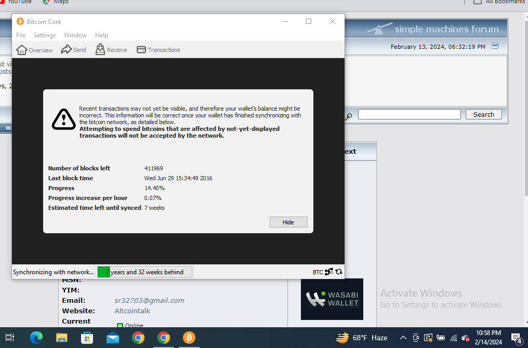The height and width of the screenshot is (348, 528).
Task: Open the sr32703@gmail.com email link
Action: (x=150, y=301)
